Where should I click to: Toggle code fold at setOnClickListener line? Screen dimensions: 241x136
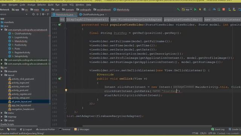click(x=65, y=70)
